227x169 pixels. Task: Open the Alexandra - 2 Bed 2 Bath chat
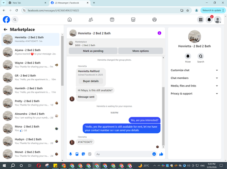tap(30, 116)
